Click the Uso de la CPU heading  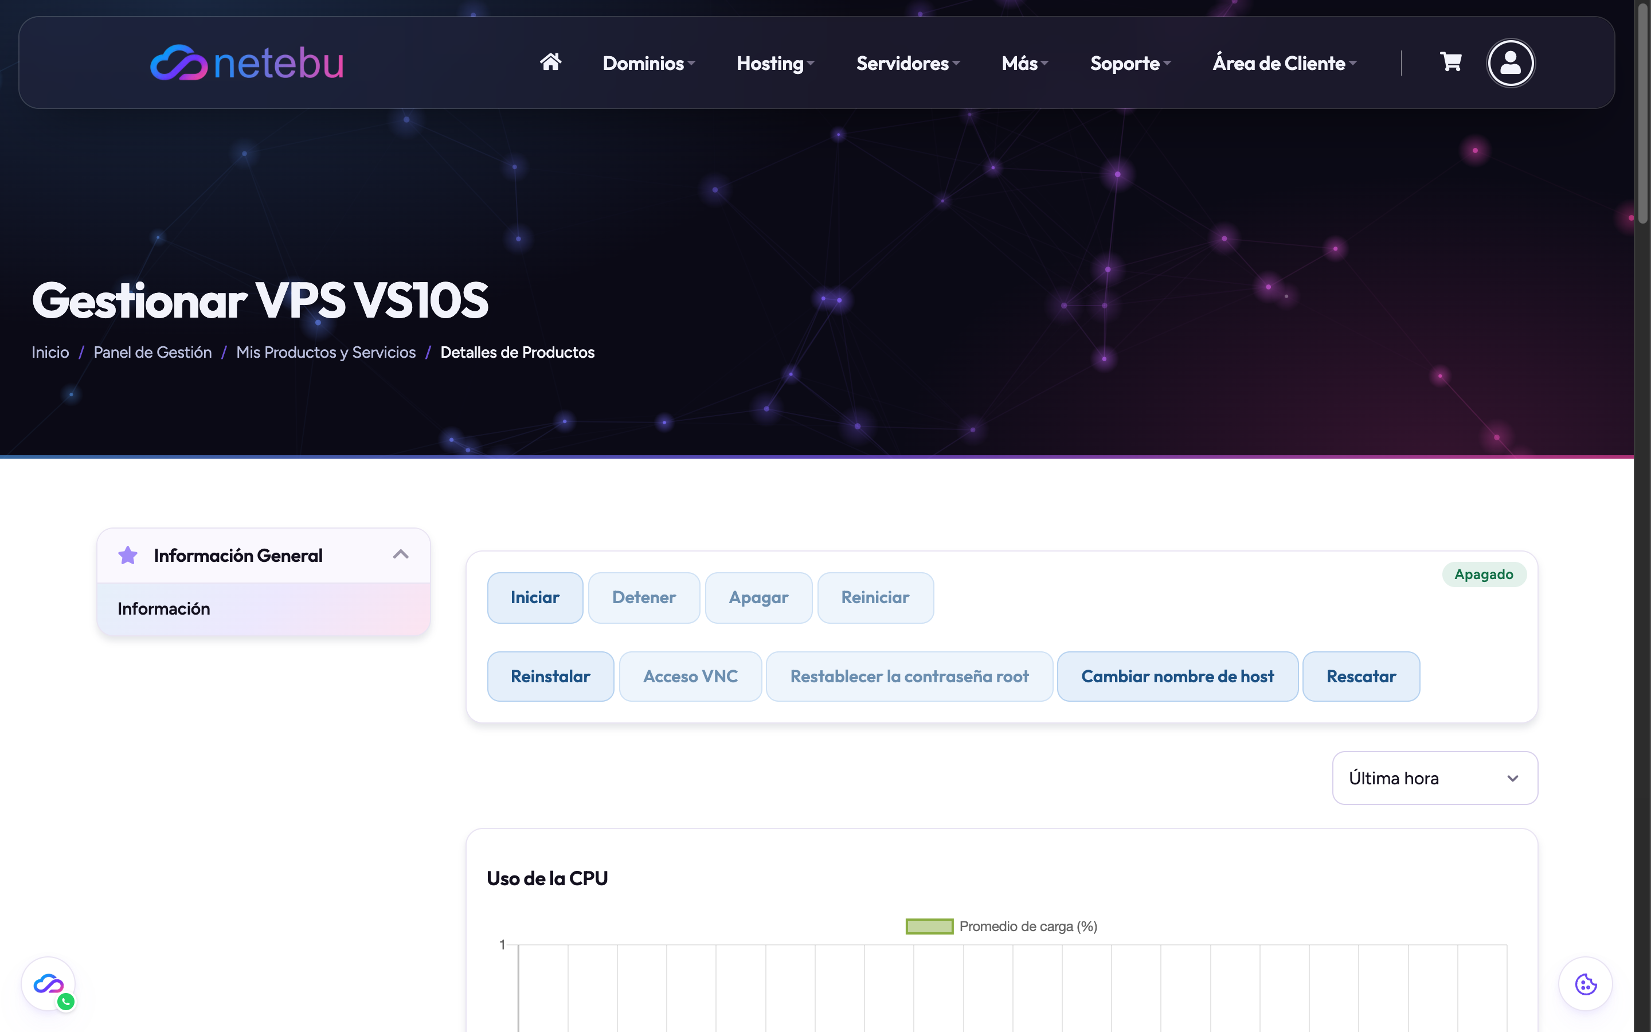tap(547, 878)
